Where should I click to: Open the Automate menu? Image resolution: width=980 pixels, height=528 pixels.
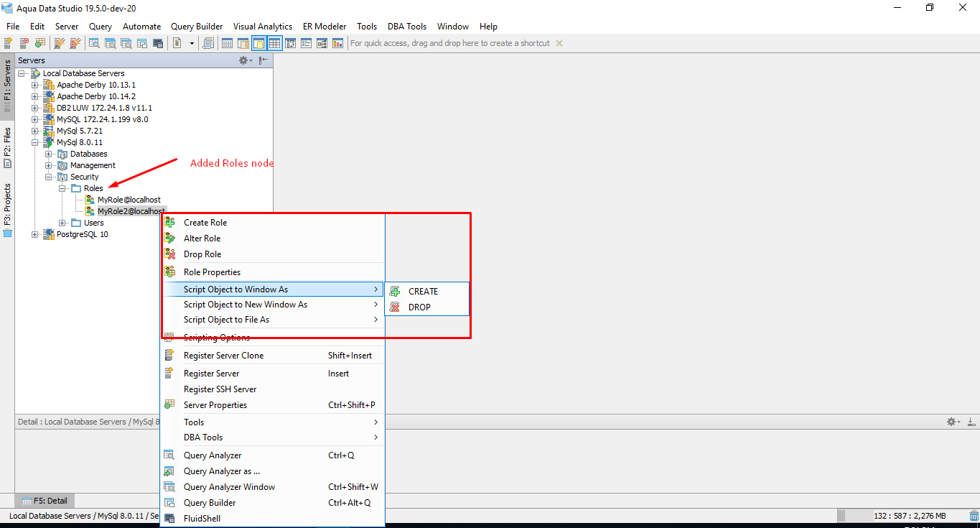tap(142, 27)
